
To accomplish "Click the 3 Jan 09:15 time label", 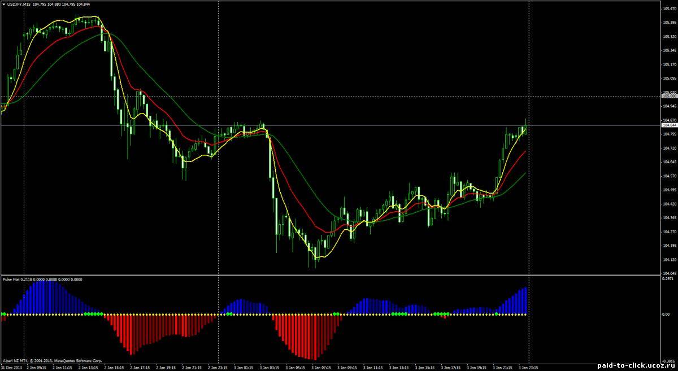I will [x=347, y=366].
